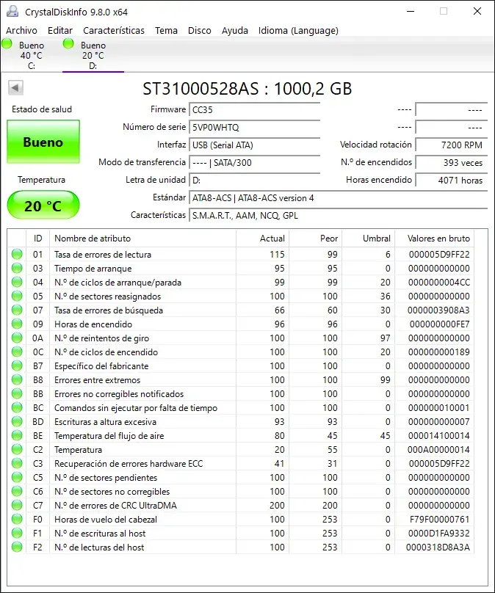The height and width of the screenshot is (593, 495).
Task: Click status dot for ciclos de encendido row
Action: (17, 352)
